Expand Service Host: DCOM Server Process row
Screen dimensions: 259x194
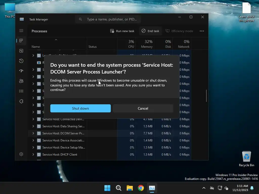[x=33, y=133]
